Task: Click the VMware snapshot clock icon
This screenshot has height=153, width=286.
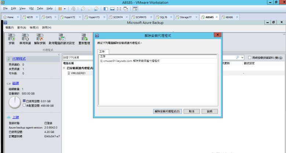Action: (x=83, y=8)
